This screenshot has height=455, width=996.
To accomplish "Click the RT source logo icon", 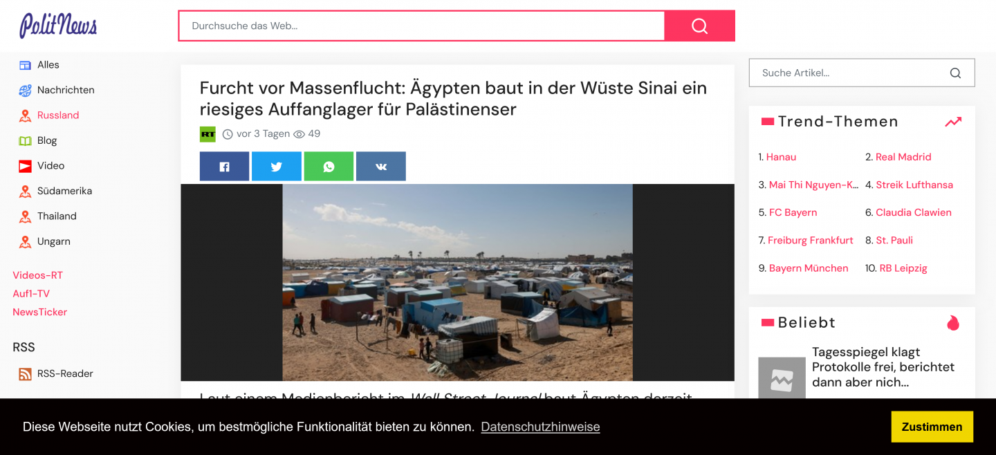I will 207,134.
